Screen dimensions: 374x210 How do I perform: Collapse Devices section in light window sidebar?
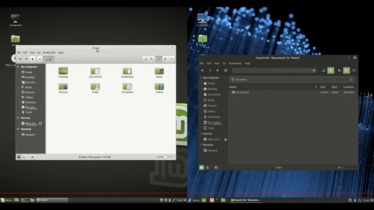(x=18, y=118)
